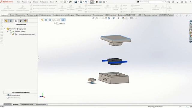Click the View Settings monitor icon
This screenshot has height=108, width=192.
pyautogui.click(x=131, y=18)
